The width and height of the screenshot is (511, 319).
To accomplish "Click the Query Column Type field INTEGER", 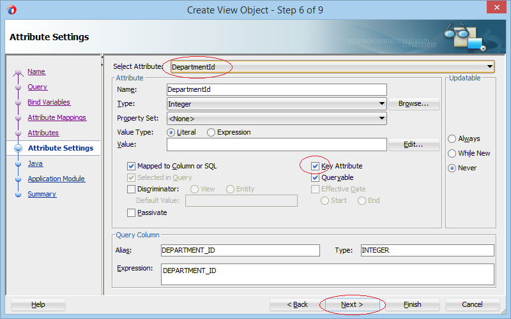I will (x=427, y=250).
